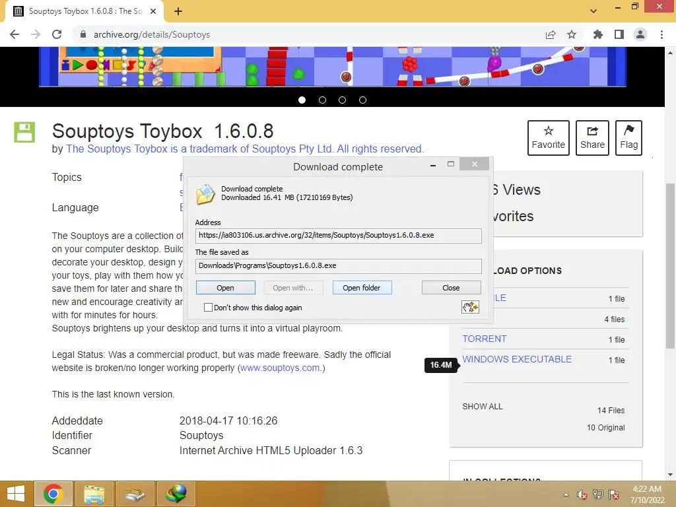
Task: Open the WINDOWS EXECUTABLE download option
Action: pos(517,359)
